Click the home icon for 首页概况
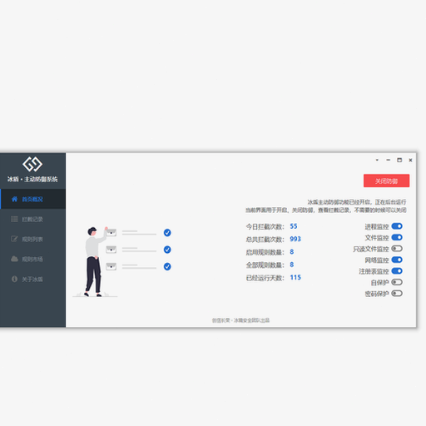This screenshot has height=426, width=426. click(14, 199)
